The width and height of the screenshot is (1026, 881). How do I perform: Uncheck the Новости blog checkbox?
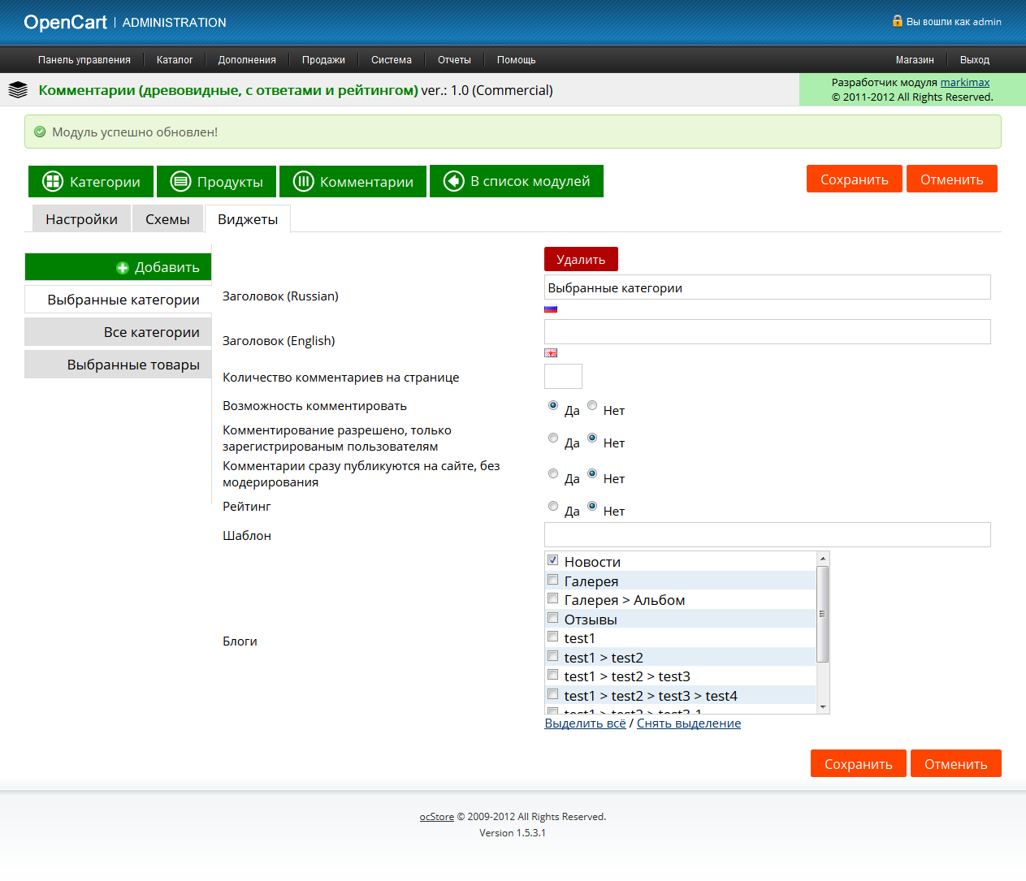(553, 560)
